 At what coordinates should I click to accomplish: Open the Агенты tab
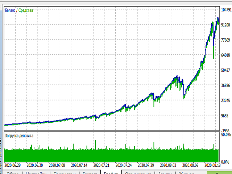coord(165,173)
